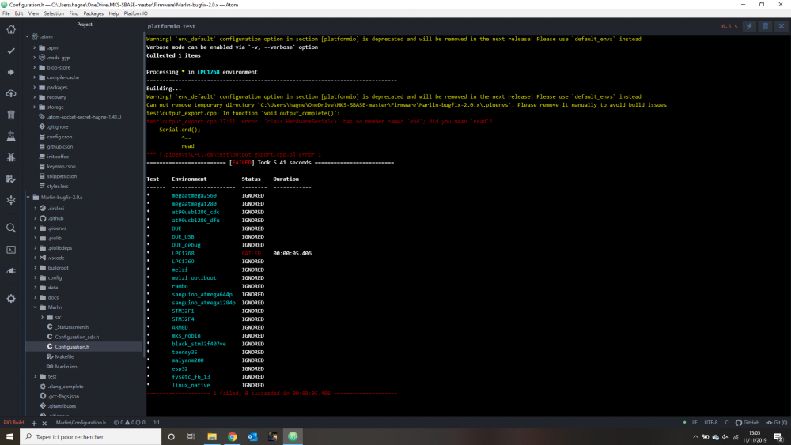The width and height of the screenshot is (791, 445).
Task: Click the LF line ending selector
Action: click(694, 423)
